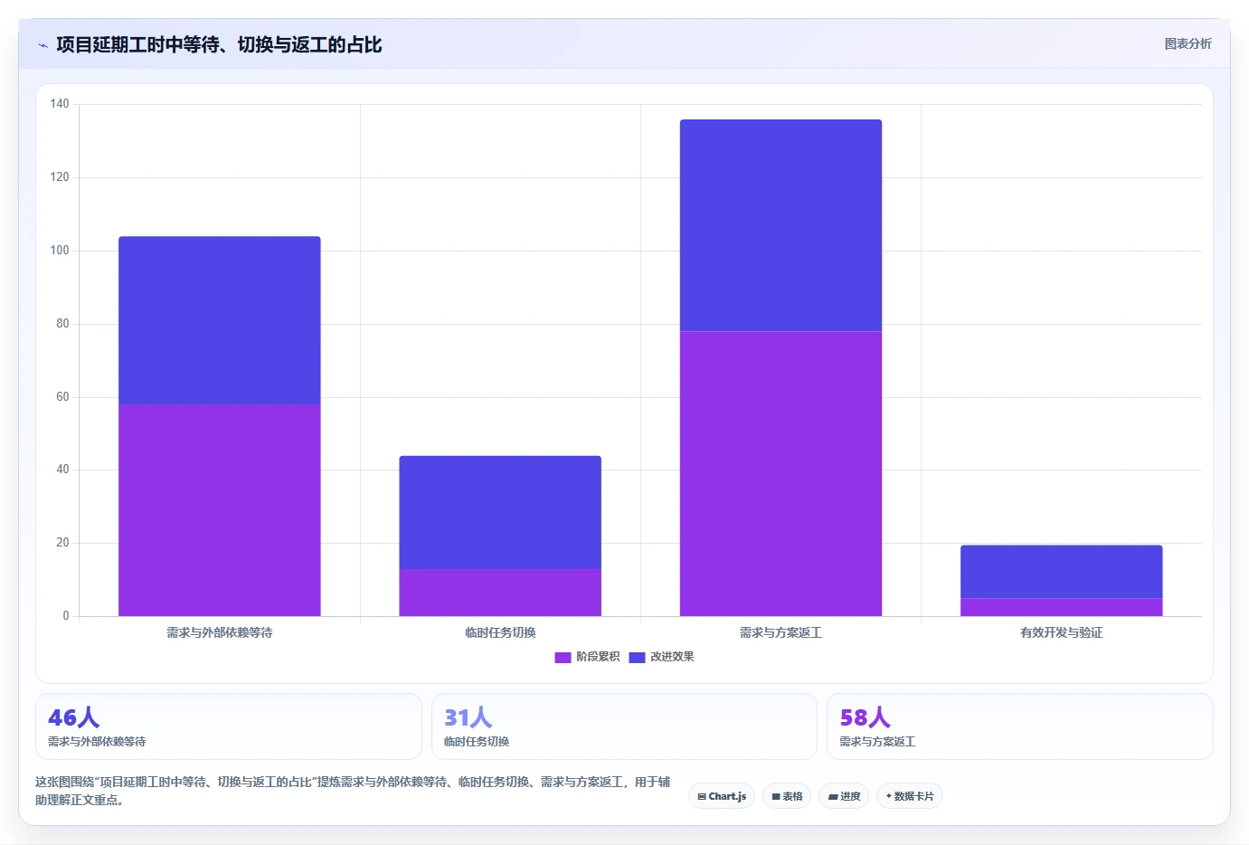The height and width of the screenshot is (845, 1249).
Task: Select the blue 改进效果 bar for 需求与方案返工
Action: [x=781, y=225]
